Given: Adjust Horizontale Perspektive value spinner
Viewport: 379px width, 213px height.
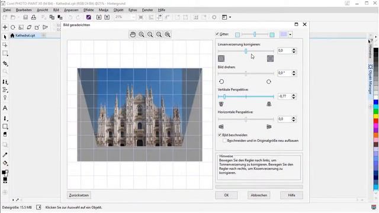Looking at the screenshot, I should [x=294, y=119].
